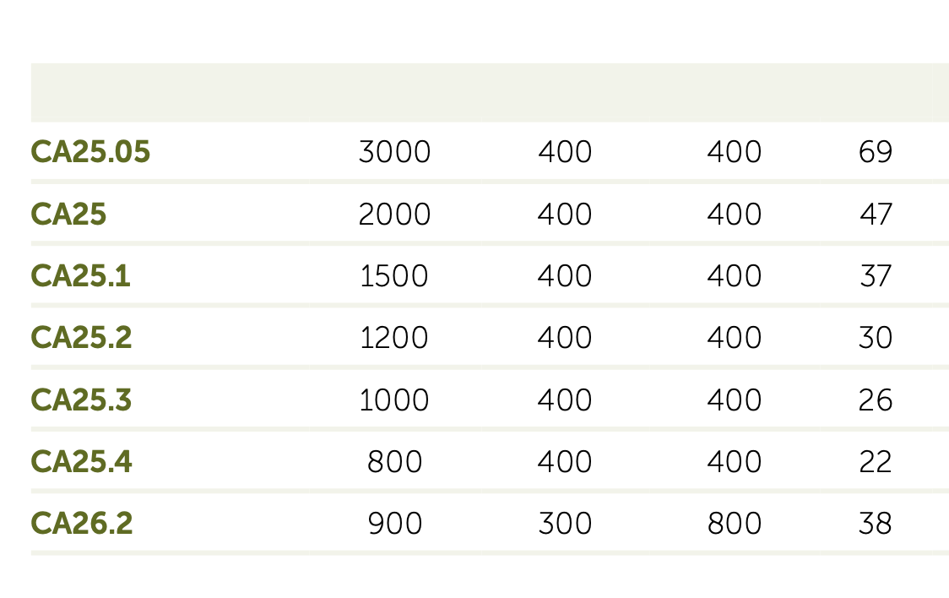
Task: Select the 22 value in CA25.4 row
Action: [876, 462]
